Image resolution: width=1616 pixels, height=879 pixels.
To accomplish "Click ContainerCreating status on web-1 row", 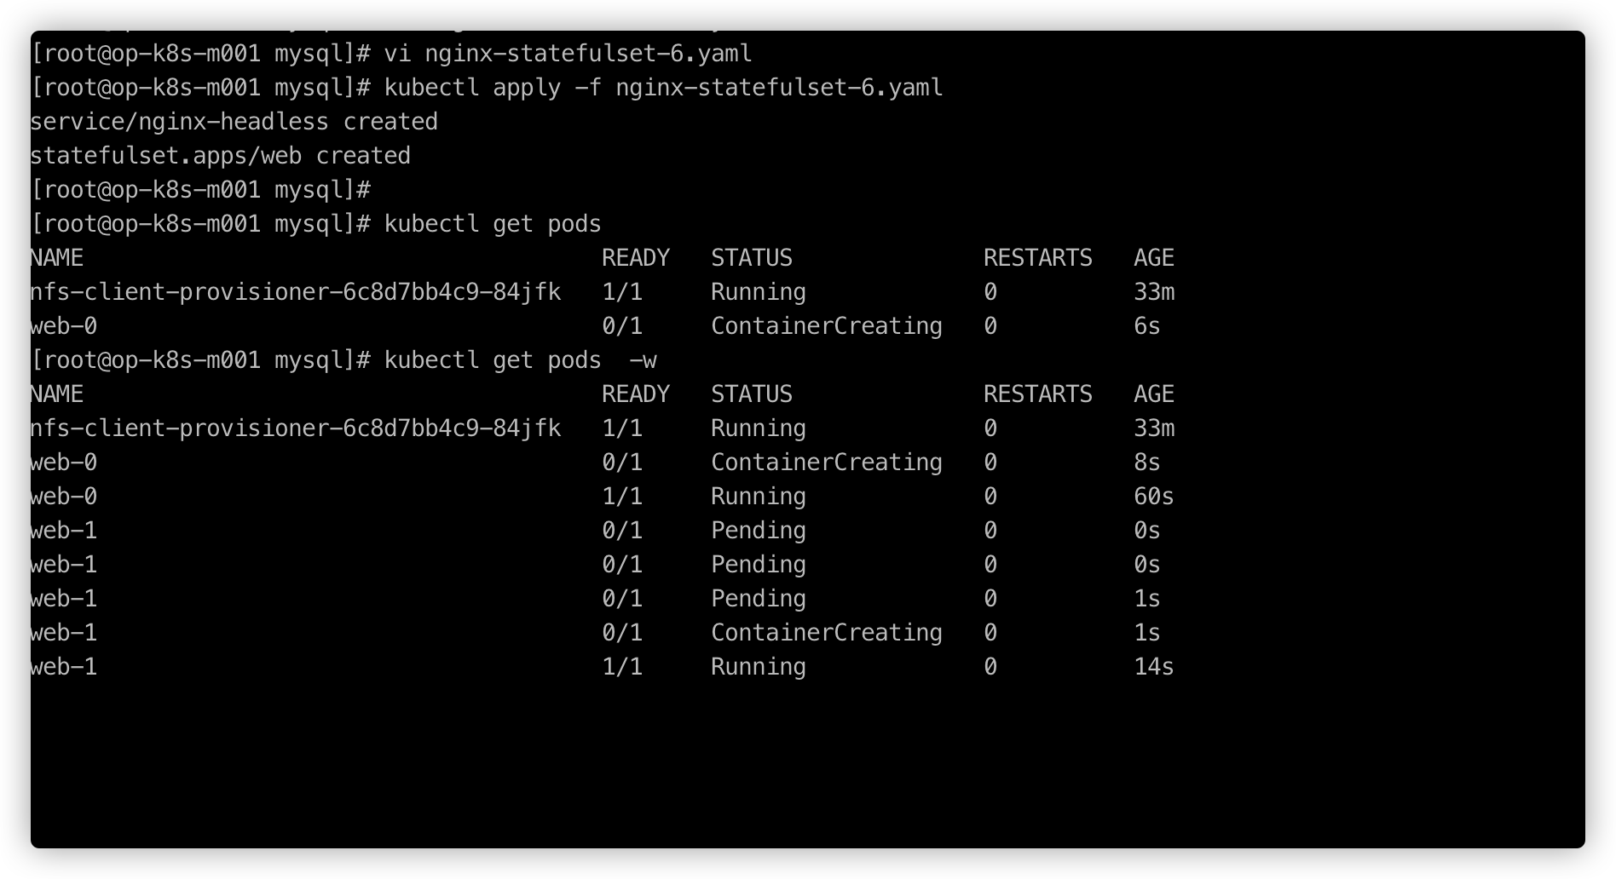I will coord(827,633).
